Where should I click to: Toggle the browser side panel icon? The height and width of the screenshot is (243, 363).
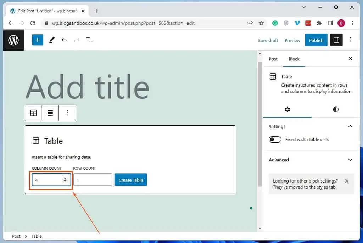tap(330, 23)
